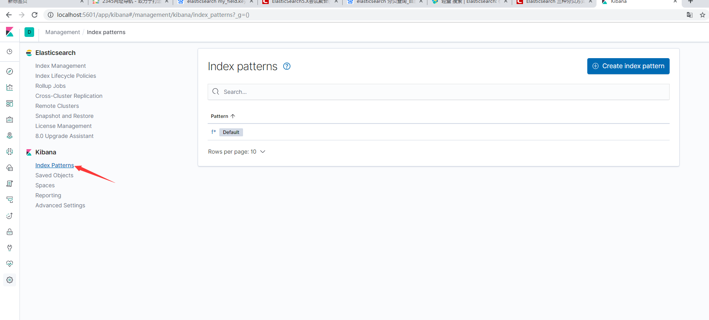This screenshot has height=320, width=709.
Task: Open Advanced Settings link
Action: click(x=60, y=205)
